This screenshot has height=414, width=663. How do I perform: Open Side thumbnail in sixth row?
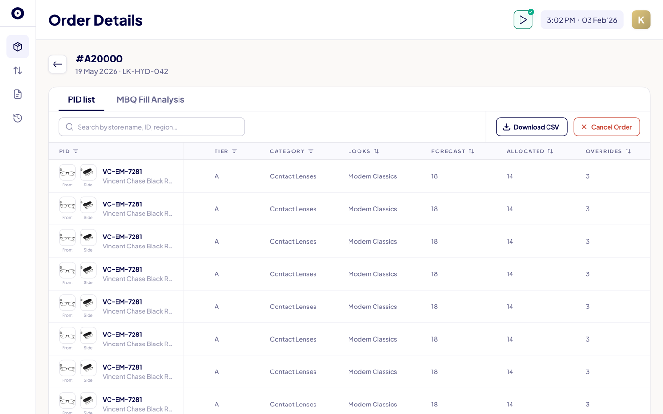point(88,336)
